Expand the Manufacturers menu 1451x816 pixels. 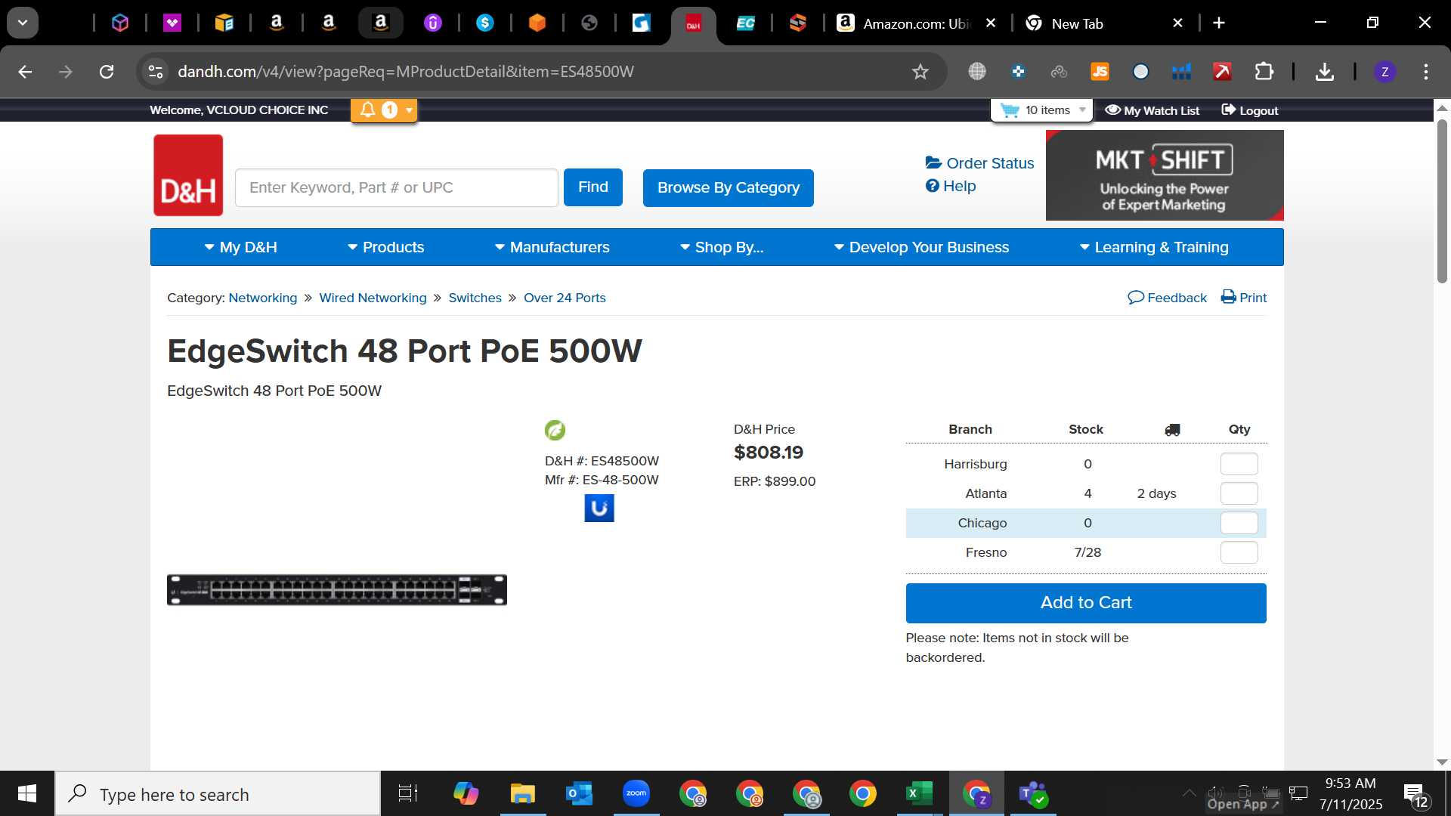[552, 247]
